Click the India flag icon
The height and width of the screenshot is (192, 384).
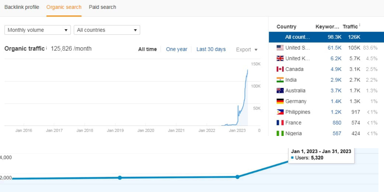[x=280, y=80]
